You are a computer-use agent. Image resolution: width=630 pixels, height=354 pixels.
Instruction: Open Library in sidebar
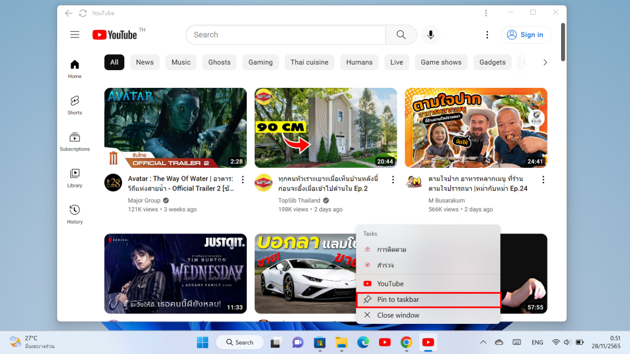74,178
